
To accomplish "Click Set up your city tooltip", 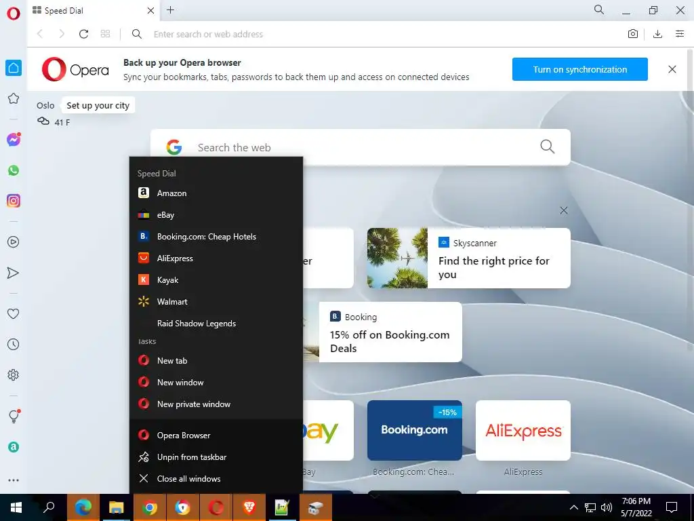I will [98, 105].
